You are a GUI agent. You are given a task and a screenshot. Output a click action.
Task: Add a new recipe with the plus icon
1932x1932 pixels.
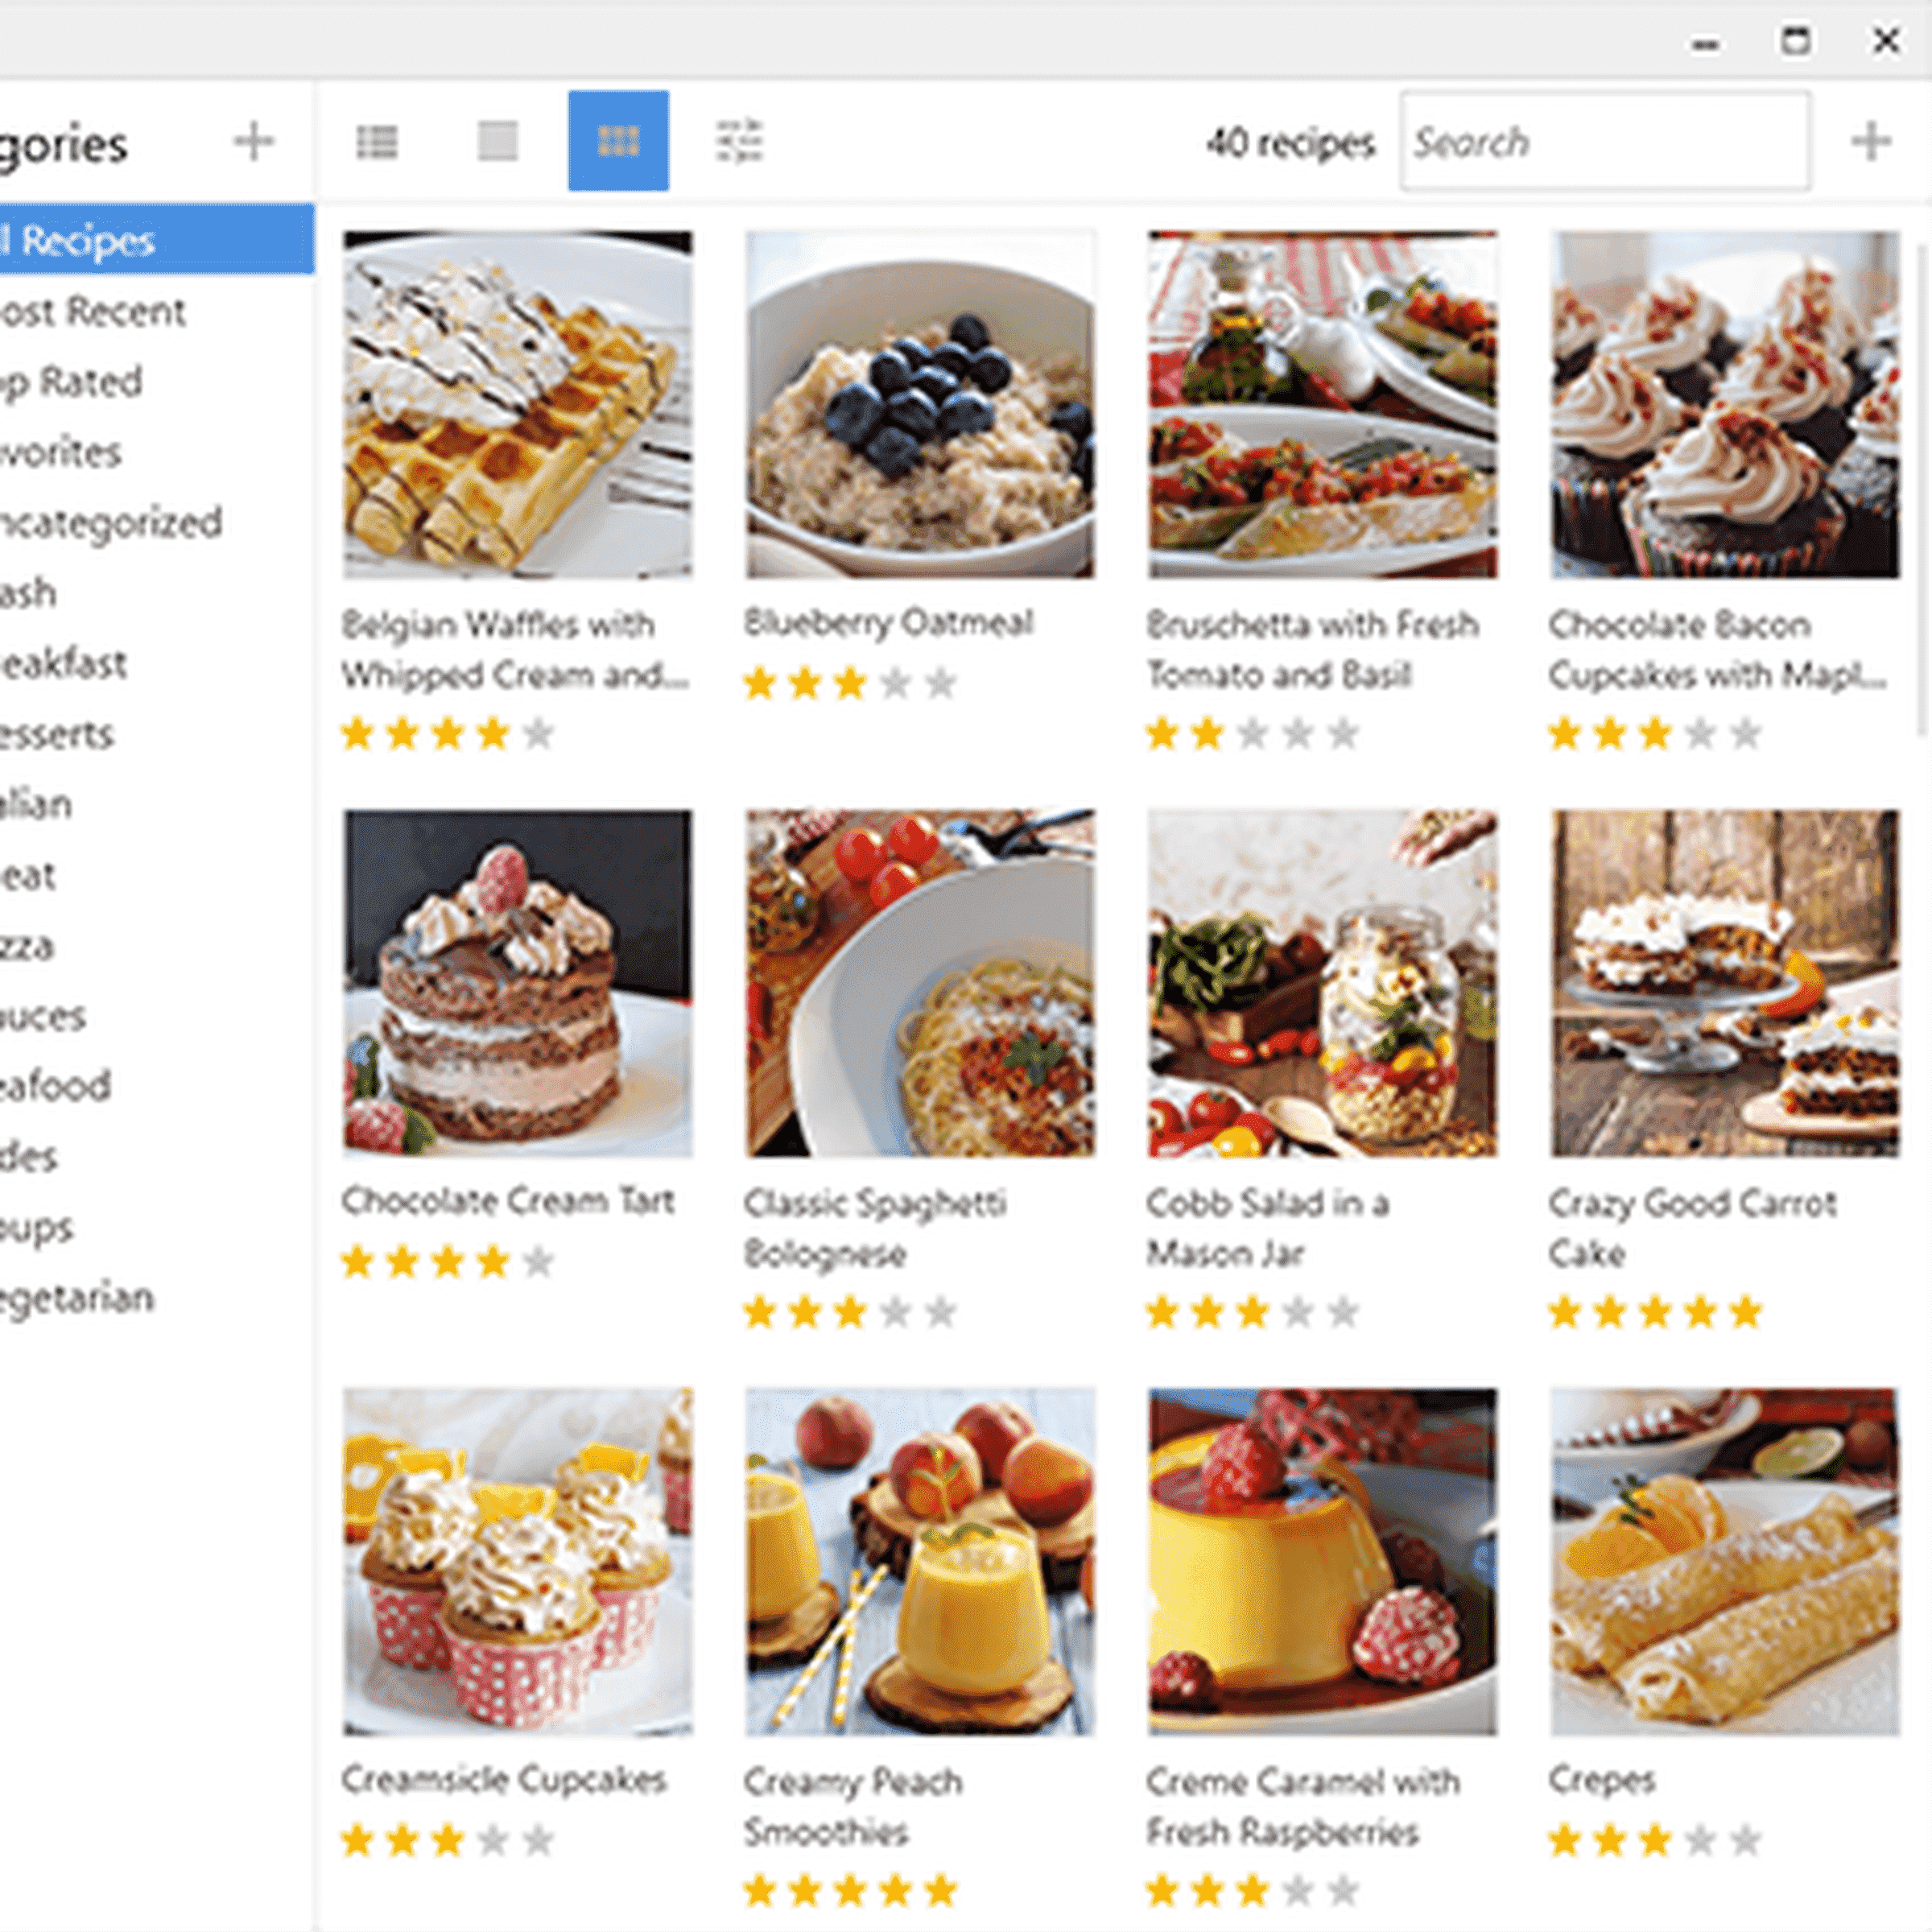[1871, 141]
